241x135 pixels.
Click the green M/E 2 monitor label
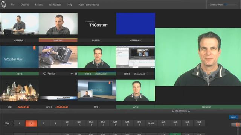[136, 107]
